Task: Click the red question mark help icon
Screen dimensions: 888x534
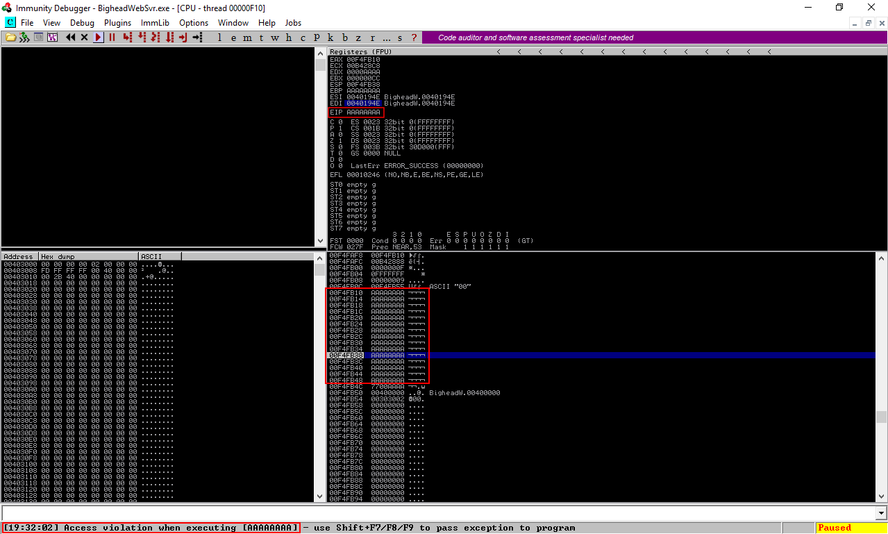Action: 414,37
